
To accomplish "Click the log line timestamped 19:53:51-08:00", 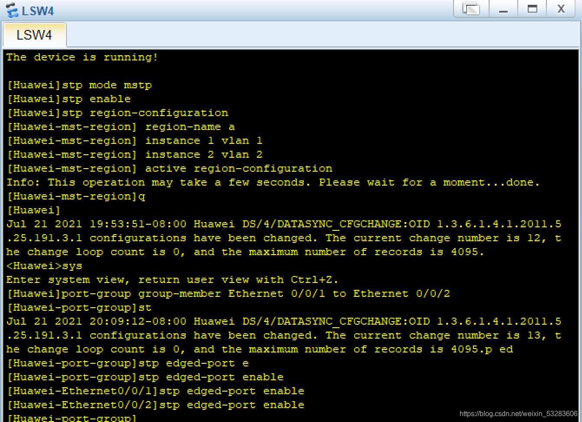I will [284, 224].
